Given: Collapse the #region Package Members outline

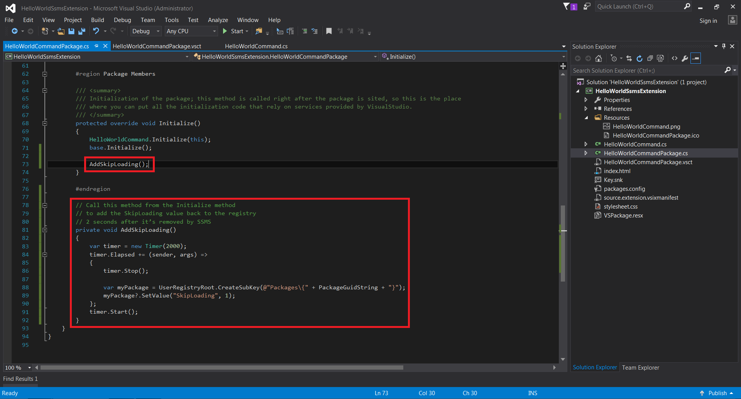Looking at the screenshot, I should click(45, 74).
